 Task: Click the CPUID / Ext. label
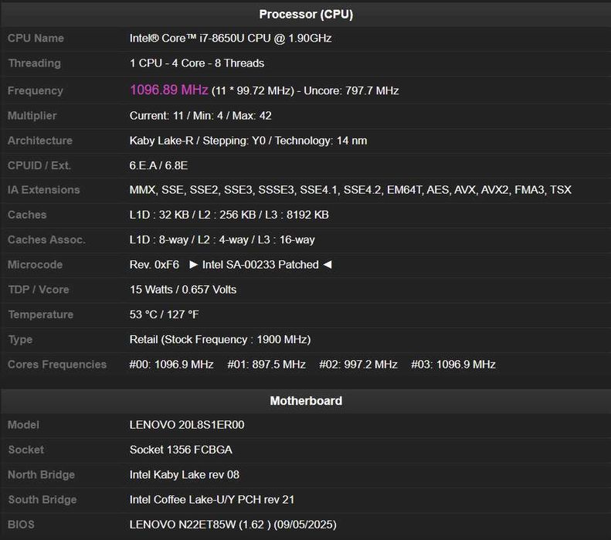point(39,165)
